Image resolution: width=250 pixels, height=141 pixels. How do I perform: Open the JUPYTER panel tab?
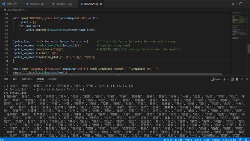coord(52,79)
